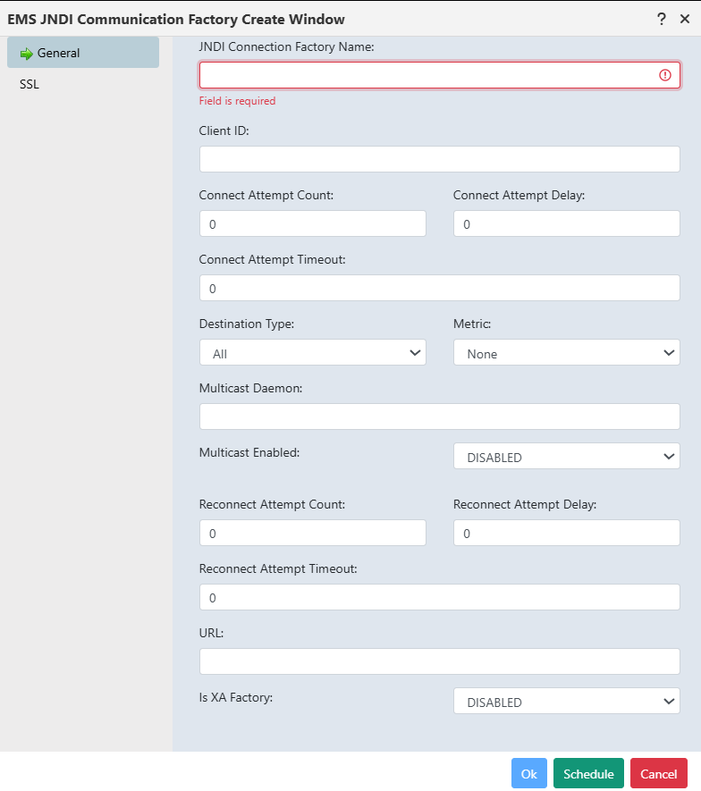This screenshot has width=701, height=791.
Task: Click the URL input field
Action: click(440, 661)
